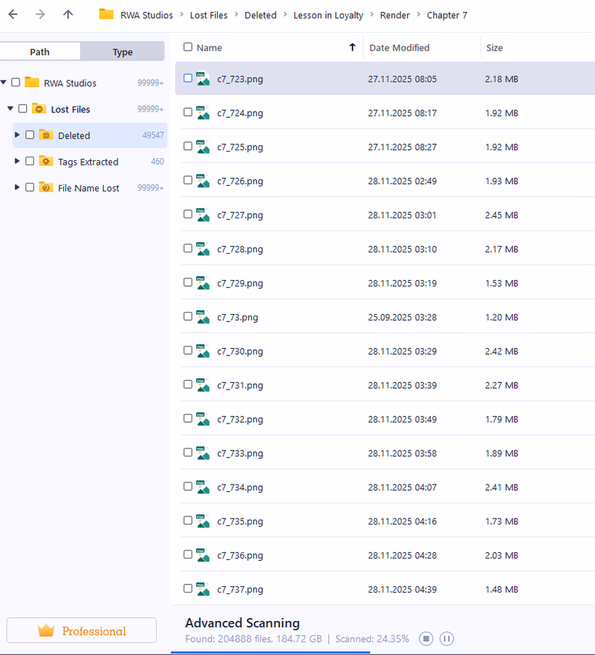Tick the Tags Extracted folder checkbox
595x655 pixels.
[30, 161]
